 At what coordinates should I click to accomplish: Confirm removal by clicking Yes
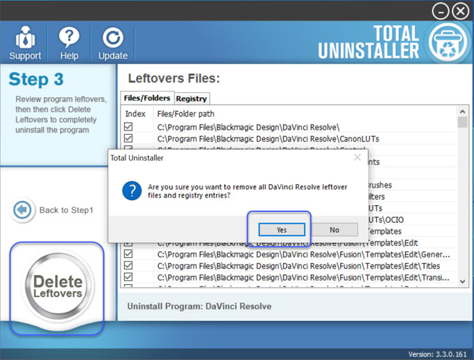[x=282, y=230]
